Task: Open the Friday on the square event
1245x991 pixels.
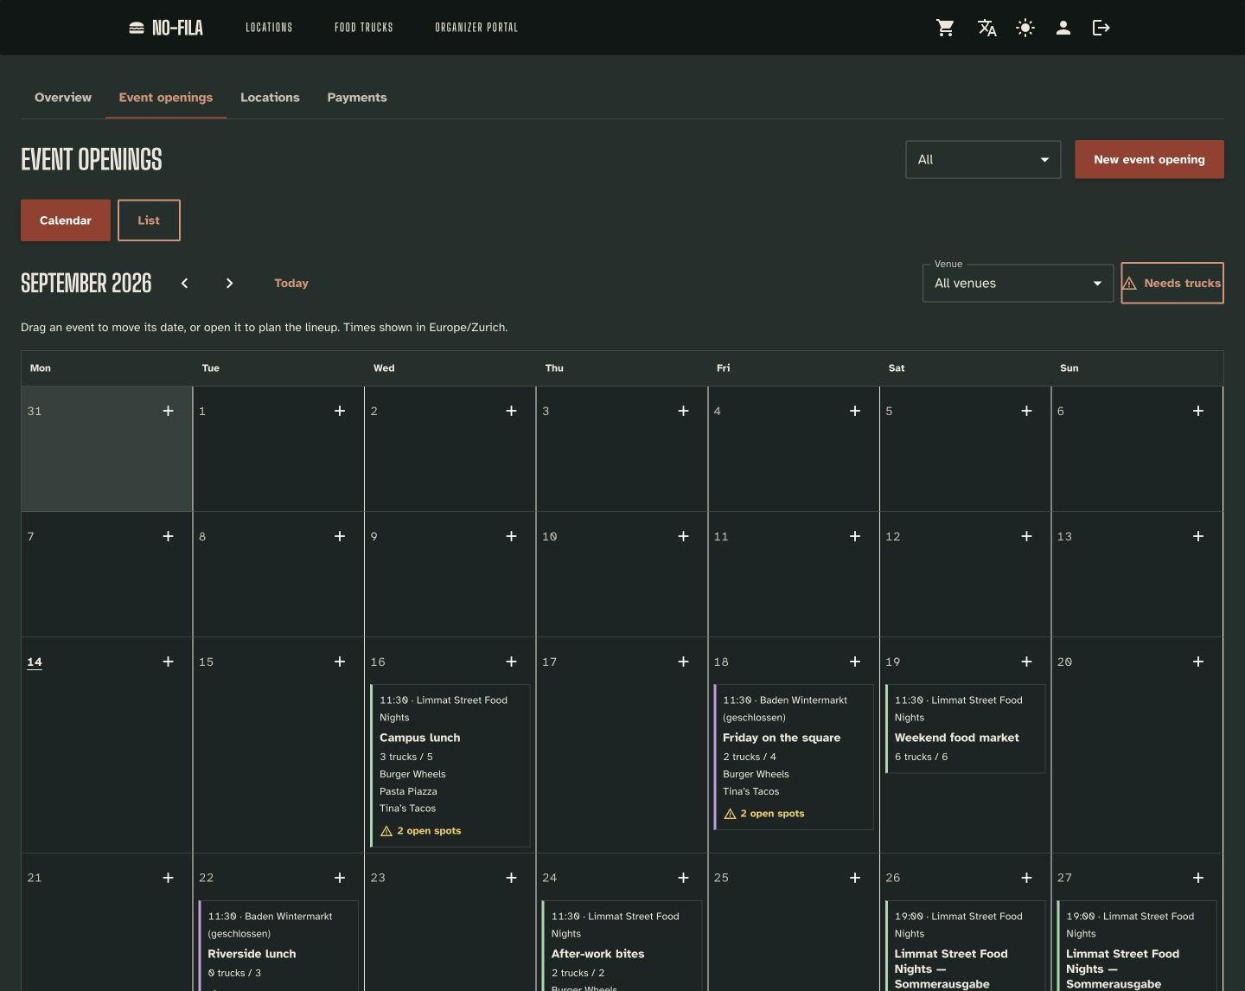Action: tap(793, 757)
